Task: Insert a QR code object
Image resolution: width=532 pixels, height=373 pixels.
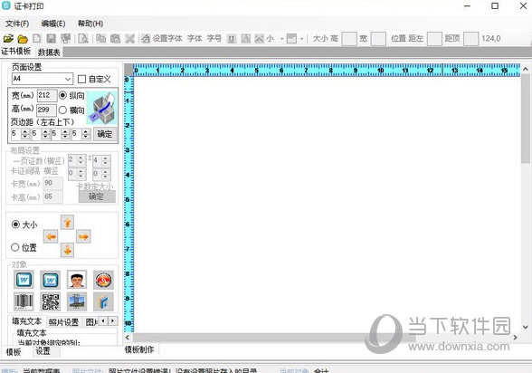Action: point(51,301)
